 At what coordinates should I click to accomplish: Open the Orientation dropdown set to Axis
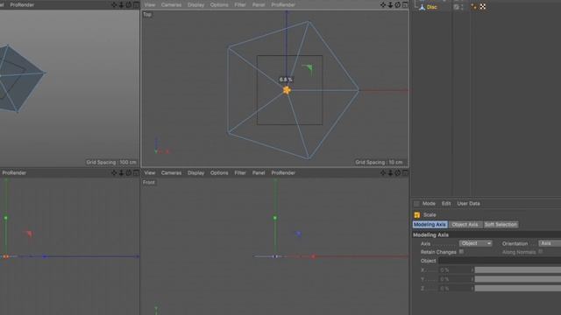click(x=550, y=243)
